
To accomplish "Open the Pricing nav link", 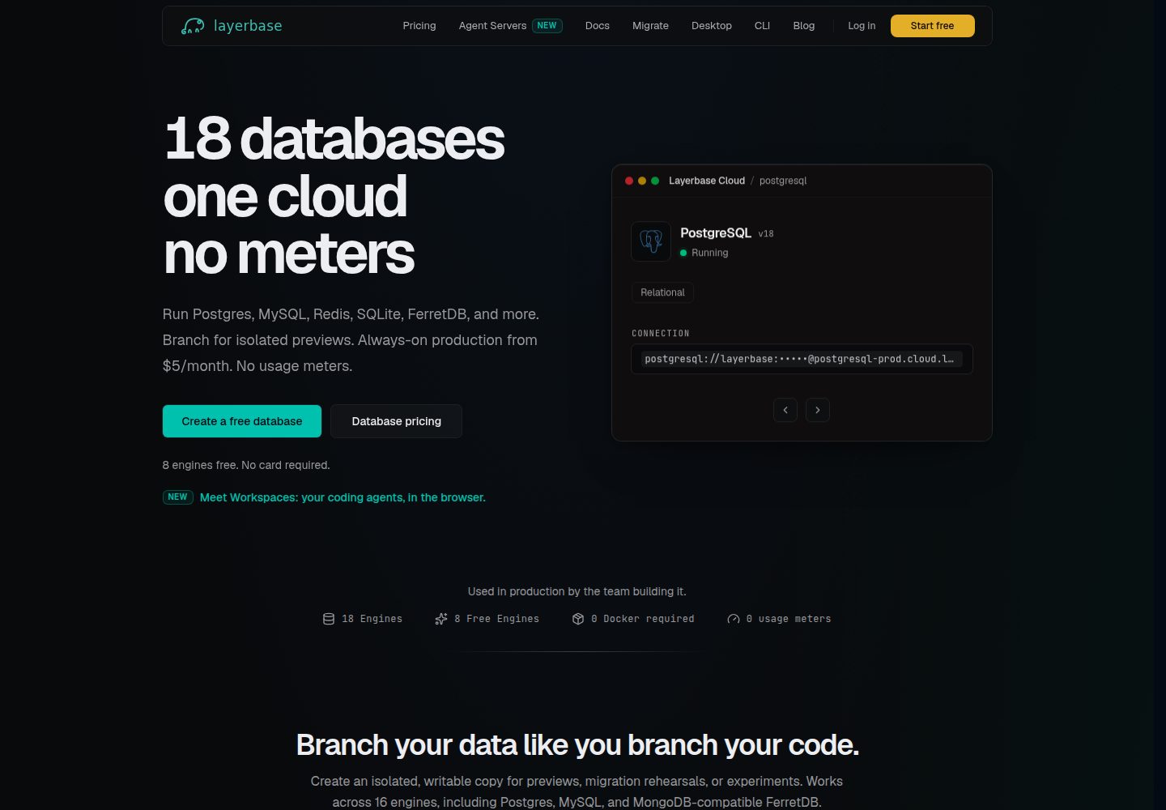I will (419, 26).
